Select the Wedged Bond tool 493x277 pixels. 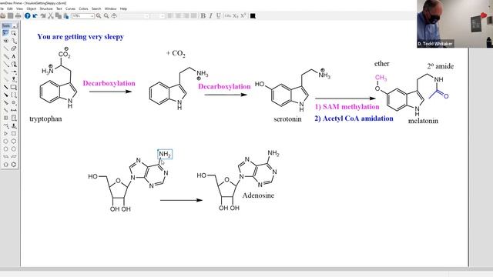5,95
